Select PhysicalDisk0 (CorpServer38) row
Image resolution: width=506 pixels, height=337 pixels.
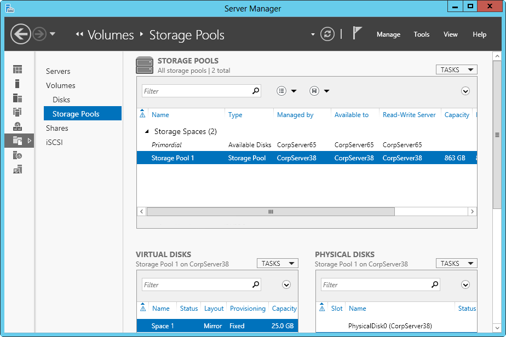click(396, 326)
